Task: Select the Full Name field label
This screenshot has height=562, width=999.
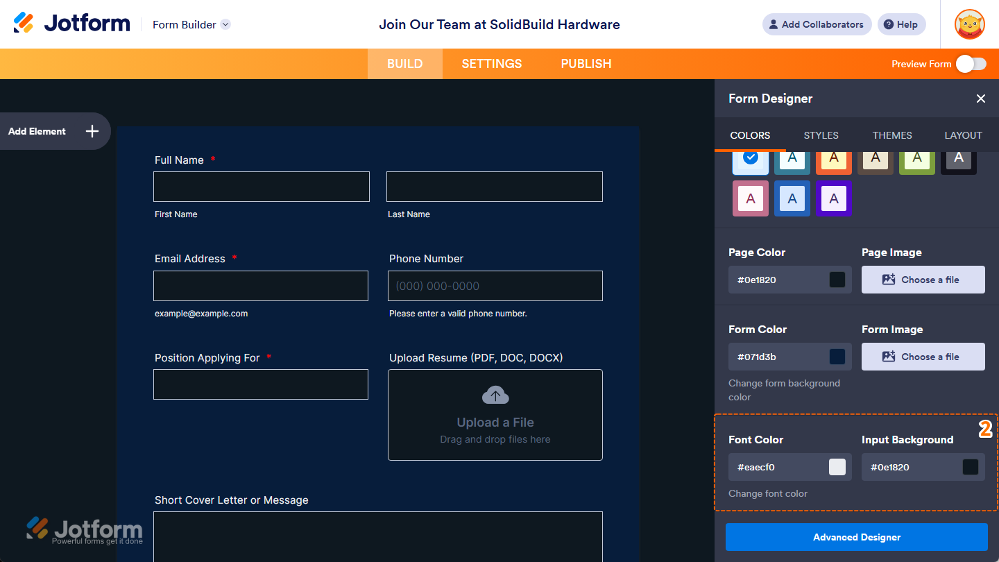Action: click(179, 160)
